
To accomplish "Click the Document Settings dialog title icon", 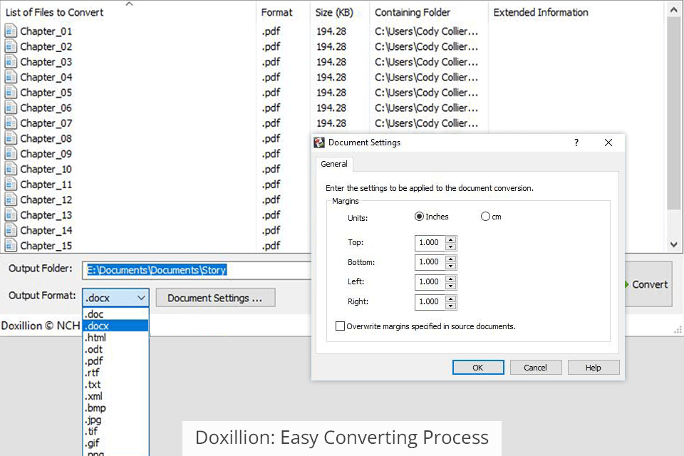I will 319,142.
